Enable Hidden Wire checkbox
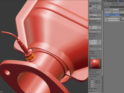The image size is (124, 93). (90, 72)
